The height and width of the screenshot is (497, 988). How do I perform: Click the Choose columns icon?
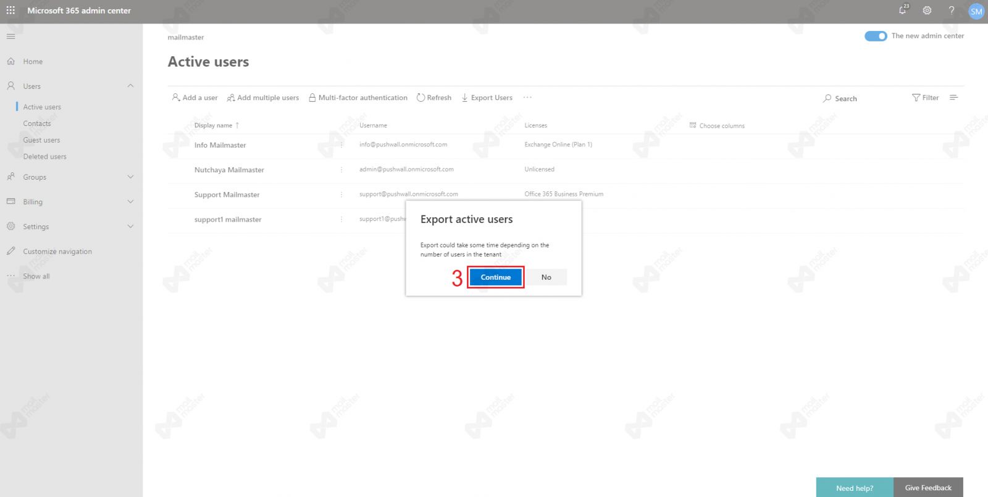(x=693, y=125)
